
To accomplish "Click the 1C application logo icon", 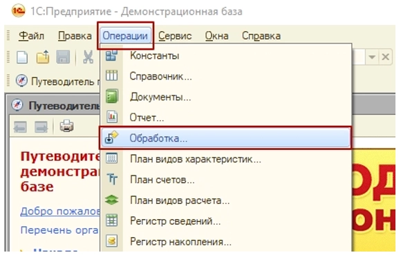I will click(x=19, y=11).
